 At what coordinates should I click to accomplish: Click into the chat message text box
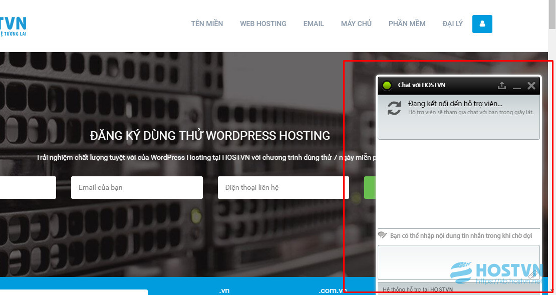[x=459, y=262]
